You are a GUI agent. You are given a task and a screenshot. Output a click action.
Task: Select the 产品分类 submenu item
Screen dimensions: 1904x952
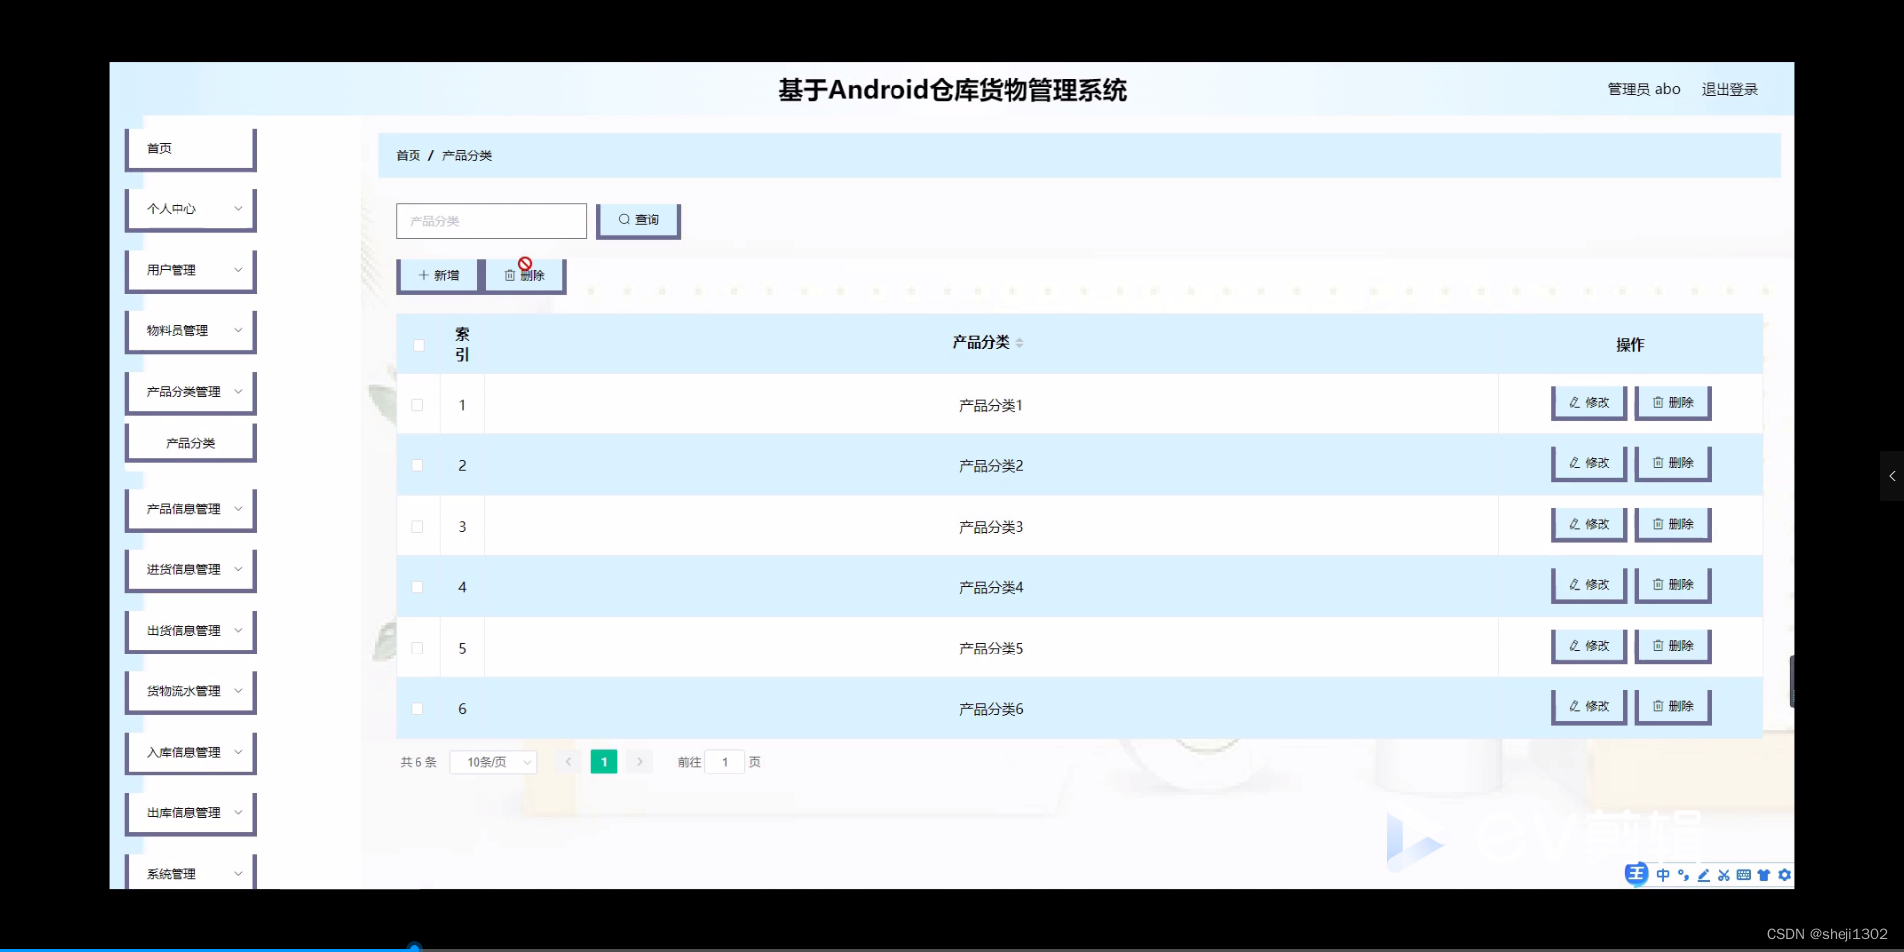(x=189, y=442)
